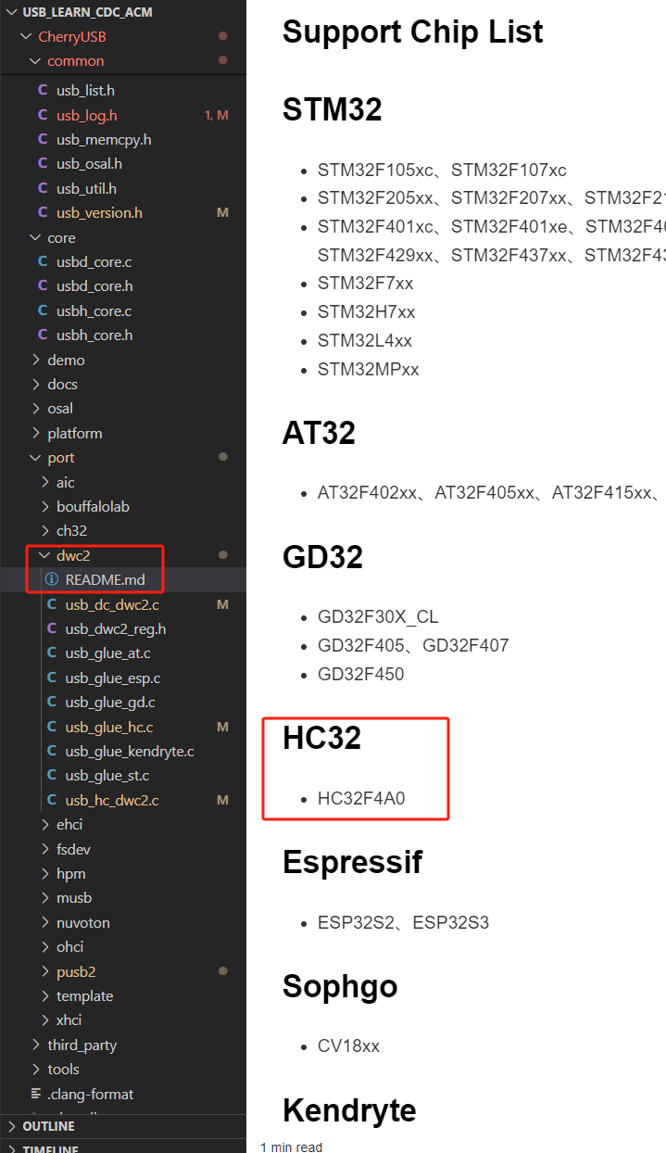Click the GD32F30X_CL list entry

tap(379, 616)
